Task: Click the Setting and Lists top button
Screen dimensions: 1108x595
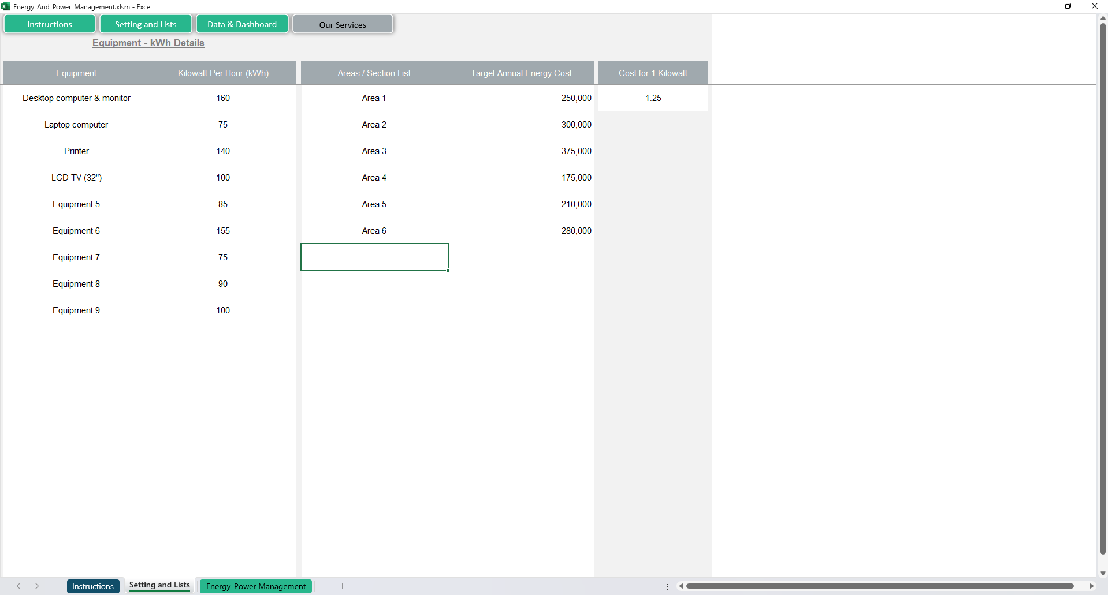Action: point(146,24)
